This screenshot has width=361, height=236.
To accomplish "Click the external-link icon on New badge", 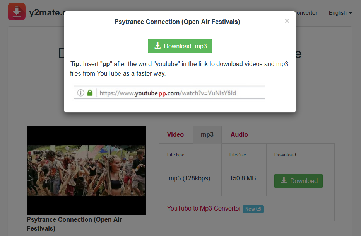I will (259, 209).
